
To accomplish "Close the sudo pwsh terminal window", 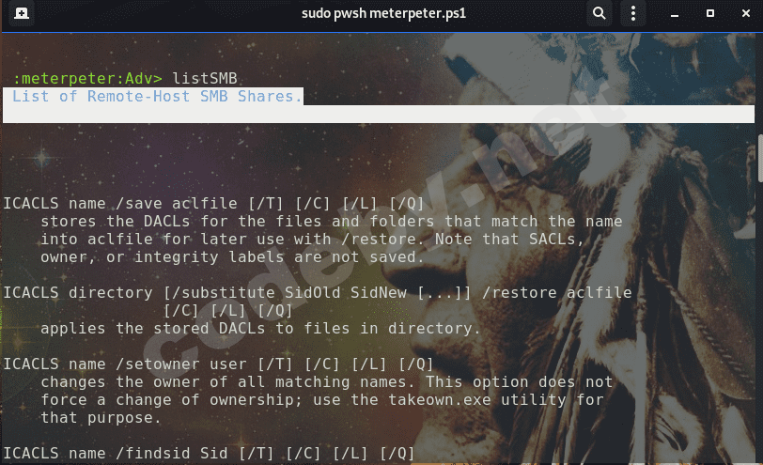I will [x=745, y=13].
